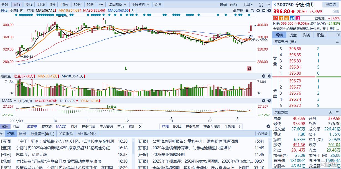341x169 pixels.
Task: Open indicator bar settings gear icon
Action: [268, 126]
